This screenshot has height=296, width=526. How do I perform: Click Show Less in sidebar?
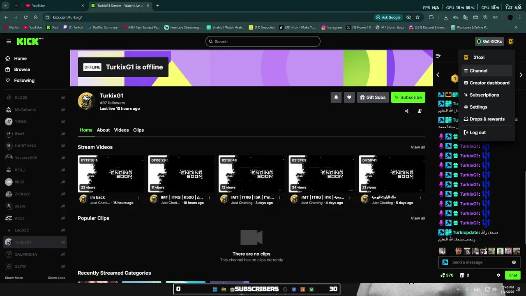[x=56, y=278]
